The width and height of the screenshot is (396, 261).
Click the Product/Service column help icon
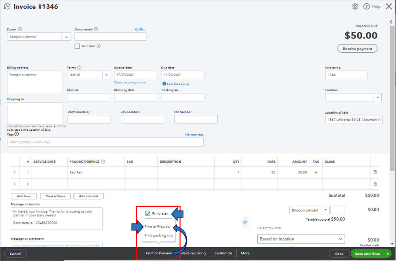point(103,162)
